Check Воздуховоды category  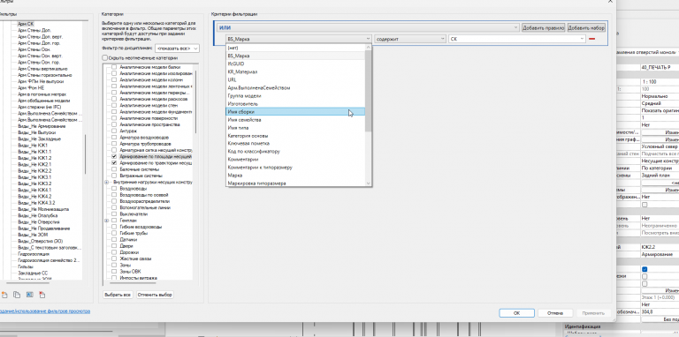click(114, 189)
